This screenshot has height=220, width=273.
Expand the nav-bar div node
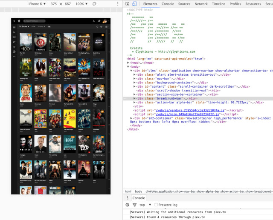point(134,79)
